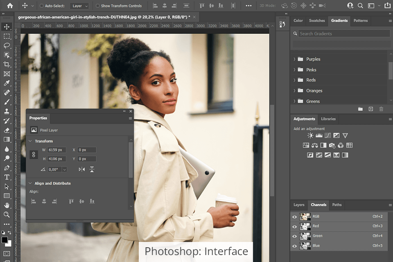
Task: Switch to the Patterns tab
Action: click(361, 20)
